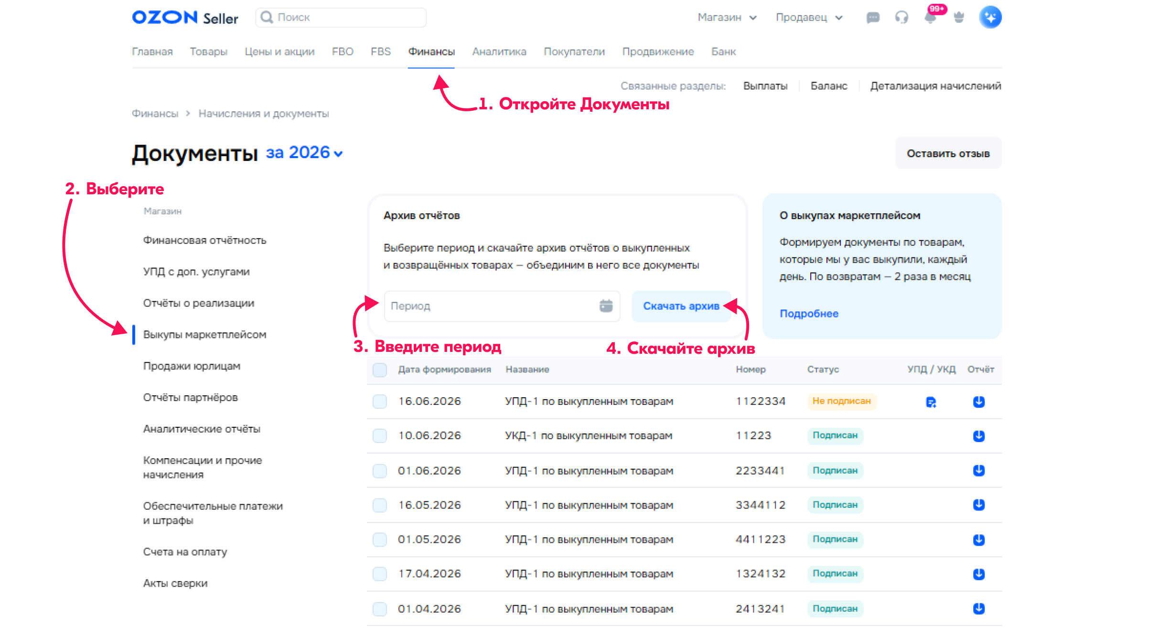
Task: Click the search magnifier icon
Action: coord(267,17)
